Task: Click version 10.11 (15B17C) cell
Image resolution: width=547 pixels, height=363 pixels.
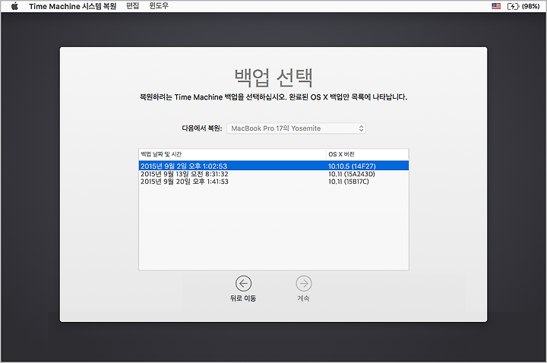Action: click(348, 181)
